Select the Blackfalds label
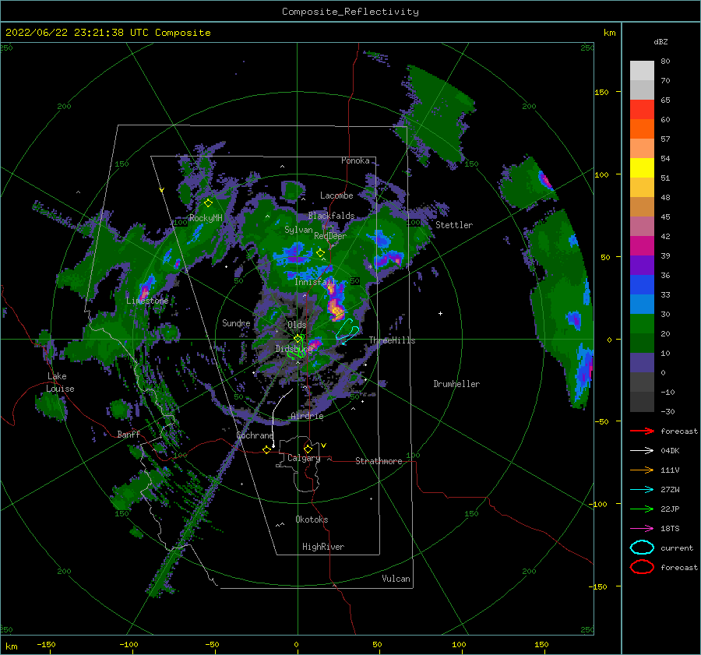 [331, 216]
